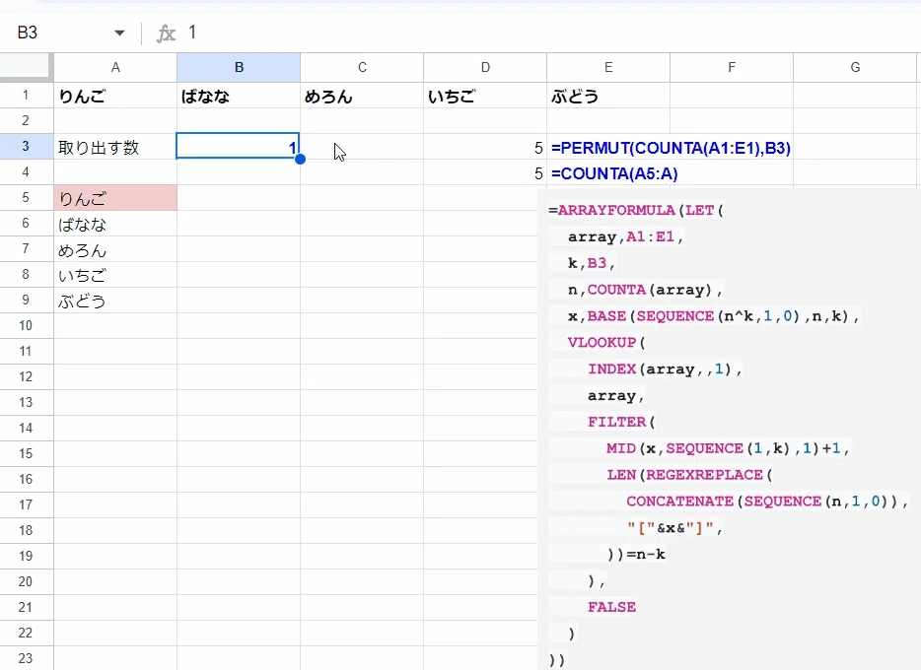Click the INDEX(array,,1) line
Screen dimensions: 921x670
tap(666, 369)
